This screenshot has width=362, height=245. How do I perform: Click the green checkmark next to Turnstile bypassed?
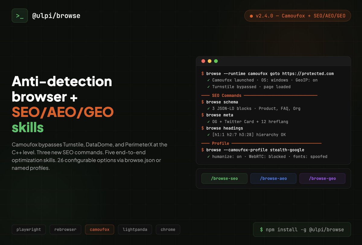pos(208,87)
